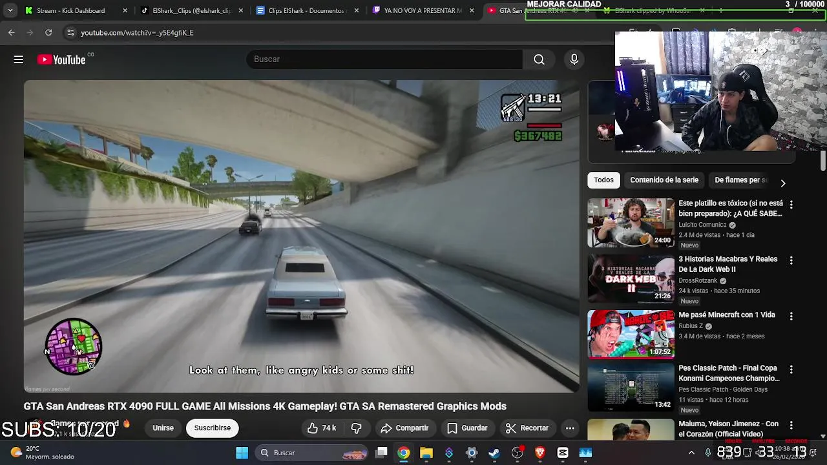Open options menu for Pes Classic Patch video
Image resolution: width=827 pixels, height=465 pixels.
pyautogui.click(x=791, y=370)
